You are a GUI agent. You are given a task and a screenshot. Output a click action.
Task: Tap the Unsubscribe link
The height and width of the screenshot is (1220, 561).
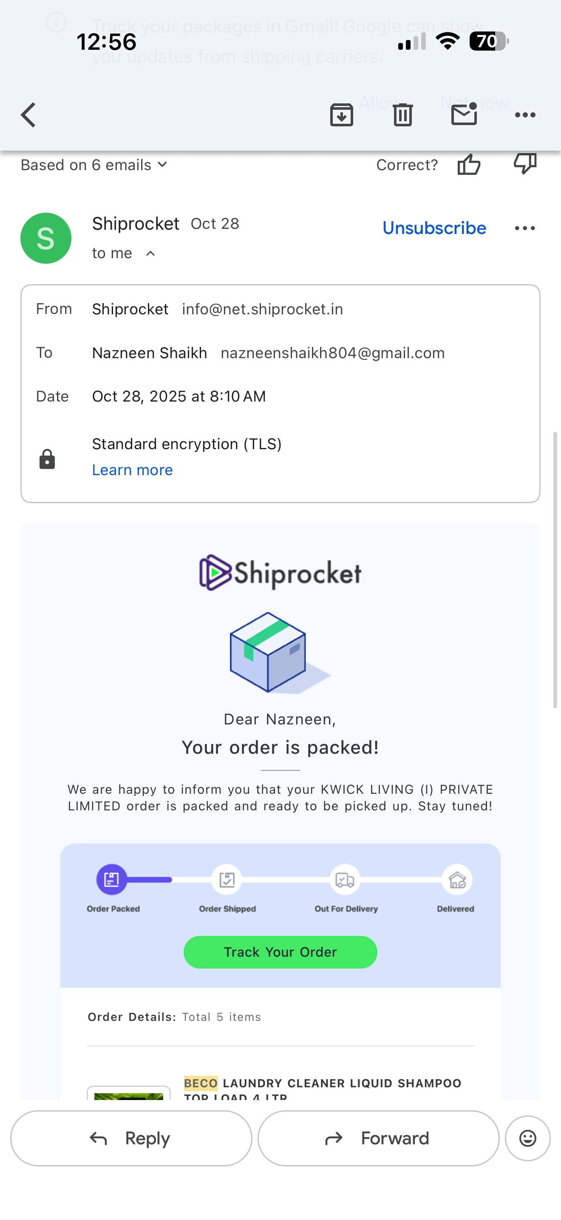(x=434, y=228)
